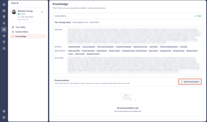Click the Lake County area tag

[x=153, y=51]
